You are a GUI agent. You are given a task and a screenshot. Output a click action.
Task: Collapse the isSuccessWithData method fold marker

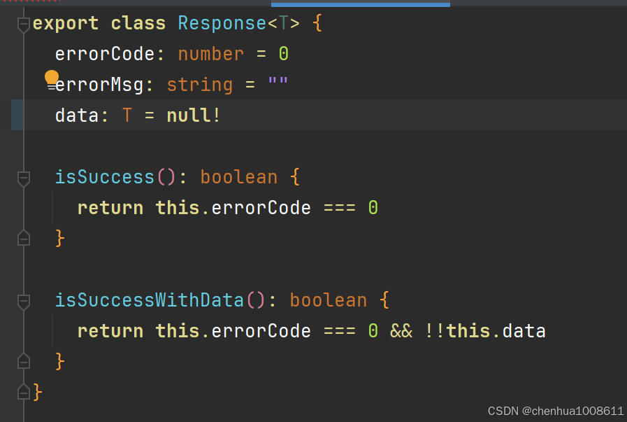coord(24,302)
